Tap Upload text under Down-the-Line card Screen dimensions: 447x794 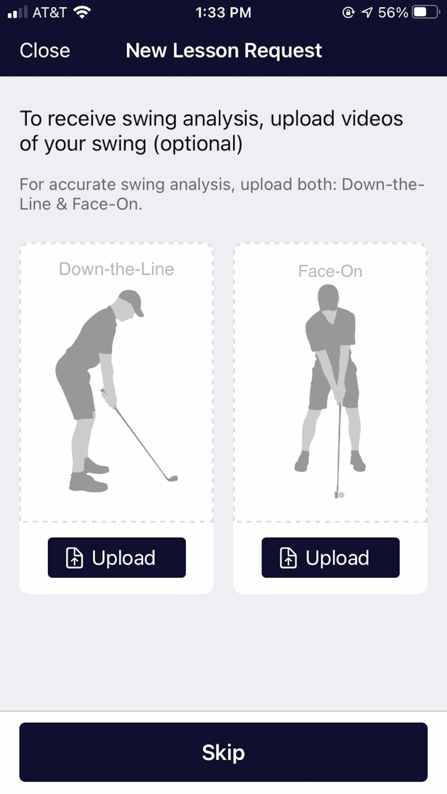(123, 558)
